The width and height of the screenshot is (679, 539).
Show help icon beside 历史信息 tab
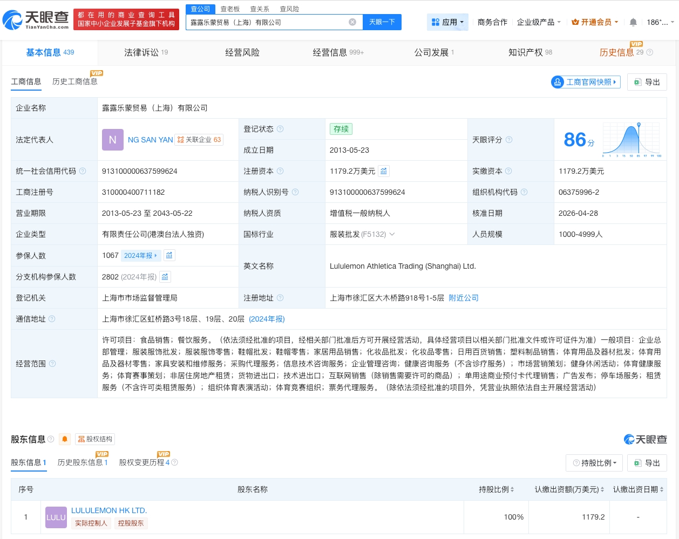click(x=649, y=52)
